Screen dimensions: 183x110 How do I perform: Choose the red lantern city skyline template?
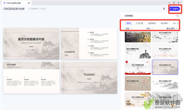tap(138, 67)
